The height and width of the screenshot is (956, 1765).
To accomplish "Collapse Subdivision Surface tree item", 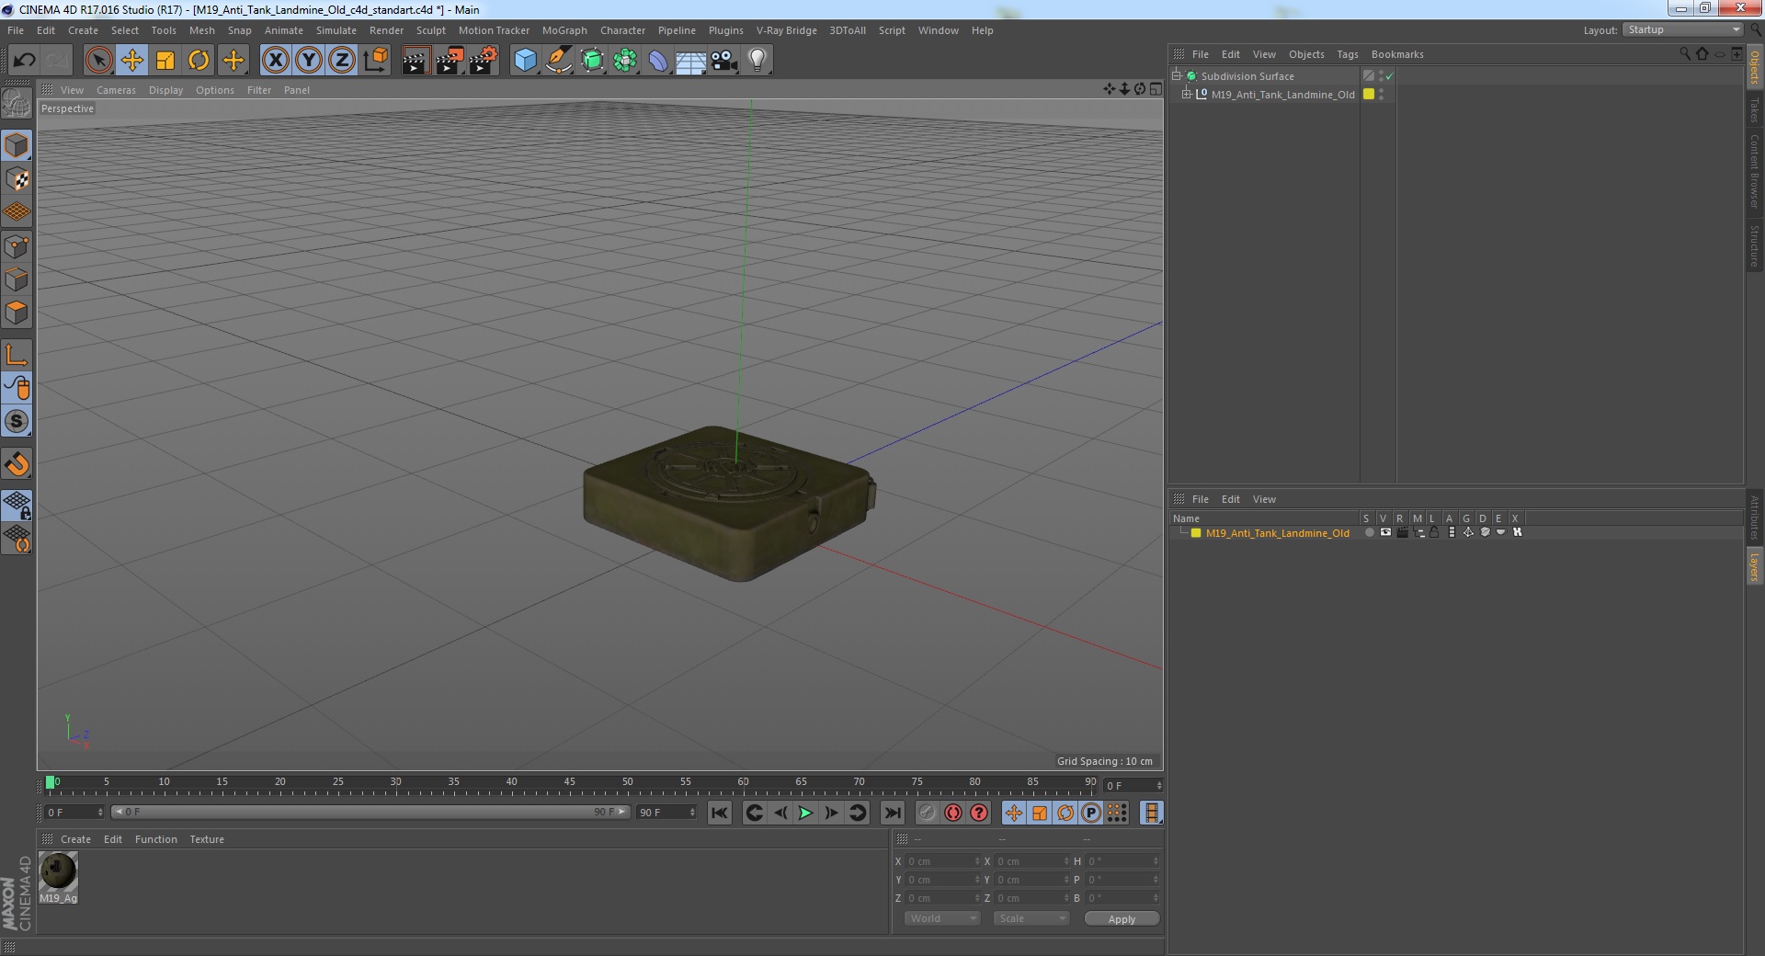I will 1176,76.
